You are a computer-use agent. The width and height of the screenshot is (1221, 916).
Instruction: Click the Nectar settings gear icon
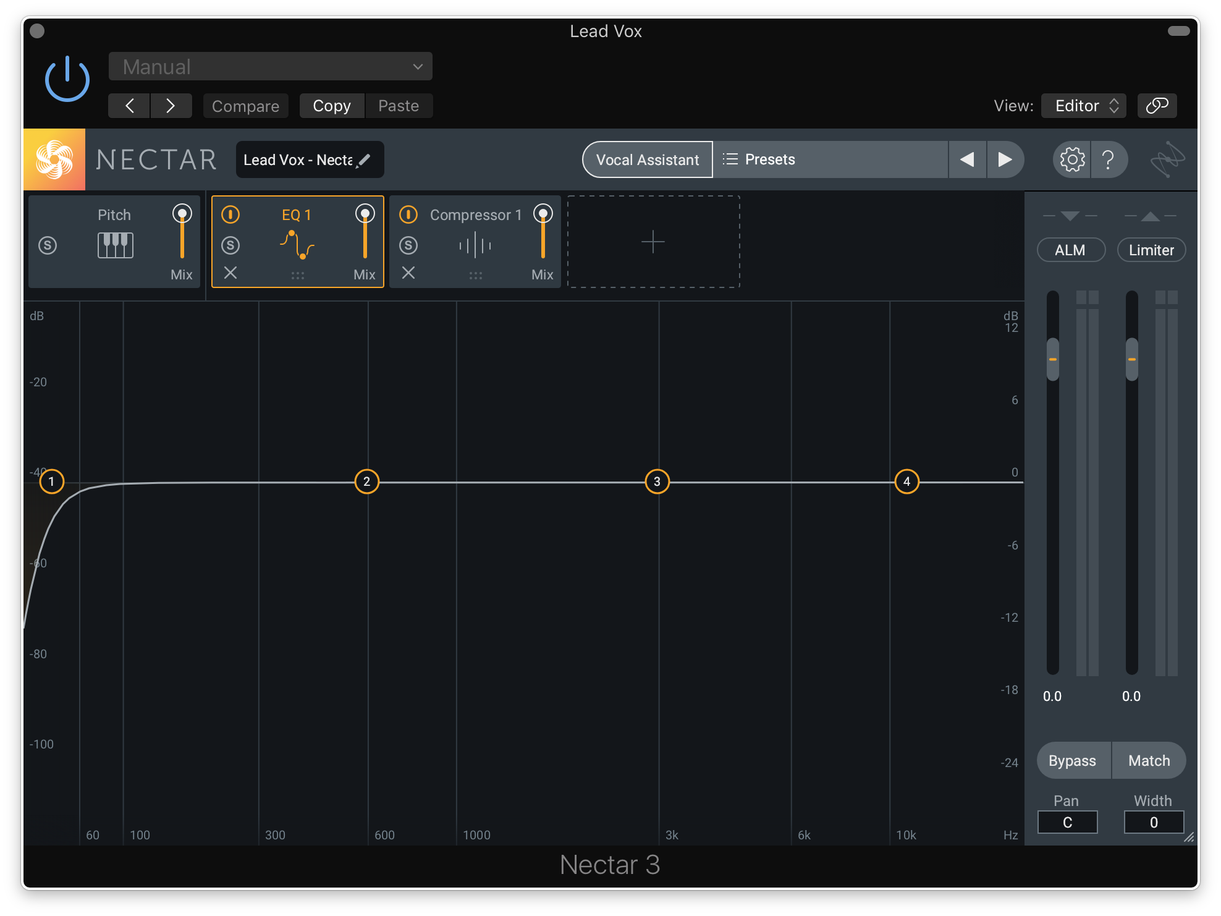point(1070,159)
